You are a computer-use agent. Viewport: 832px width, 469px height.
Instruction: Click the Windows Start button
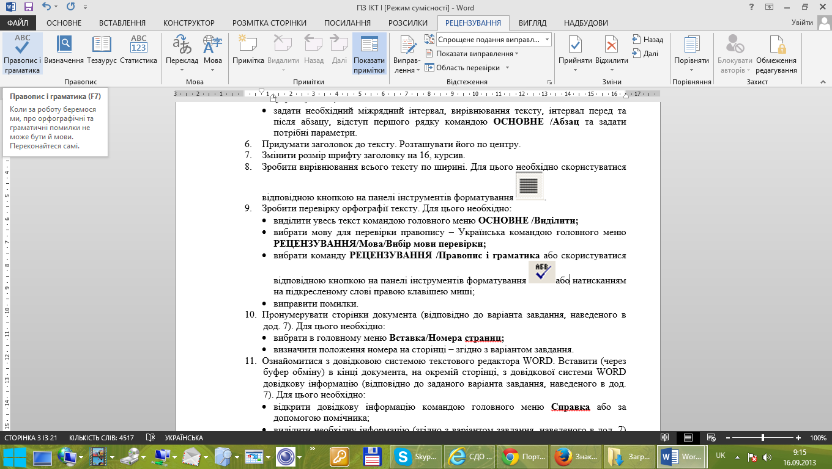[15, 456]
